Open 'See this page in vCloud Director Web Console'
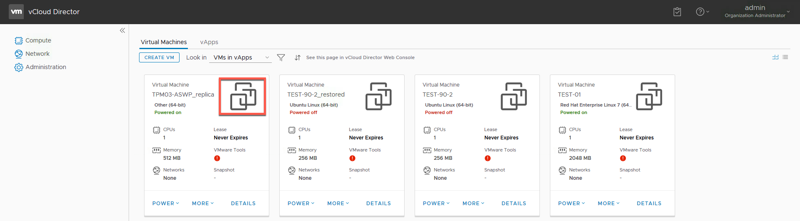800x221 pixels. pyautogui.click(x=360, y=57)
